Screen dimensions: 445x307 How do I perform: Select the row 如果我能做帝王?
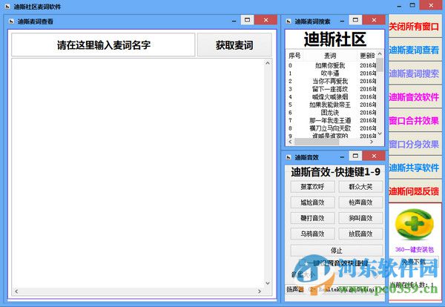[x=330, y=105]
